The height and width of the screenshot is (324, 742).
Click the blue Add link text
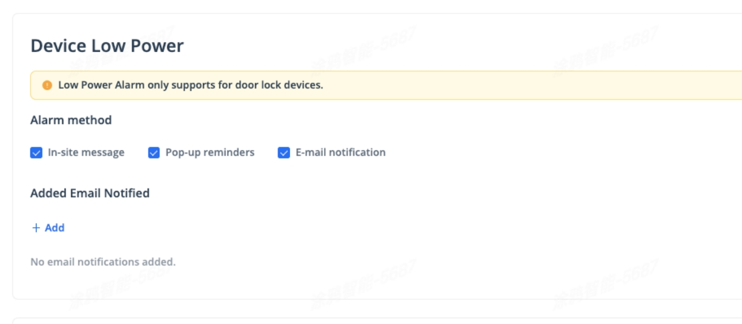tap(54, 228)
